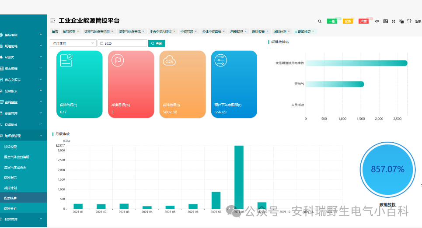The height and width of the screenshot is (228, 422).
Task: Click the red 严重 alarm badge
Action: tap(363, 21)
